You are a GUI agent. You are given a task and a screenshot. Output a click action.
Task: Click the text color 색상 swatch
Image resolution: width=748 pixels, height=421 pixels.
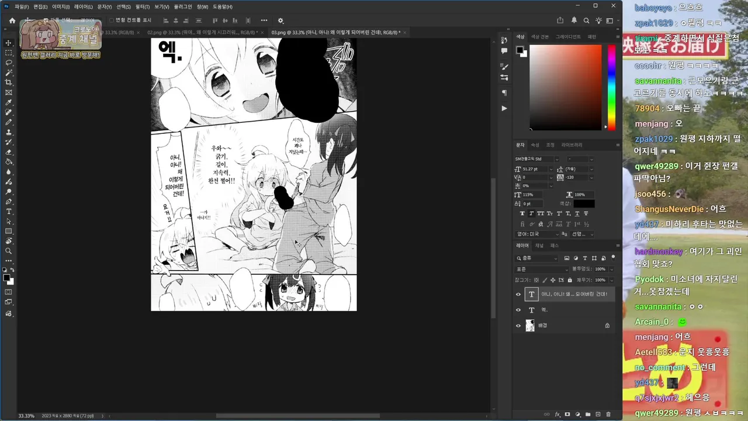coord(584,203)
